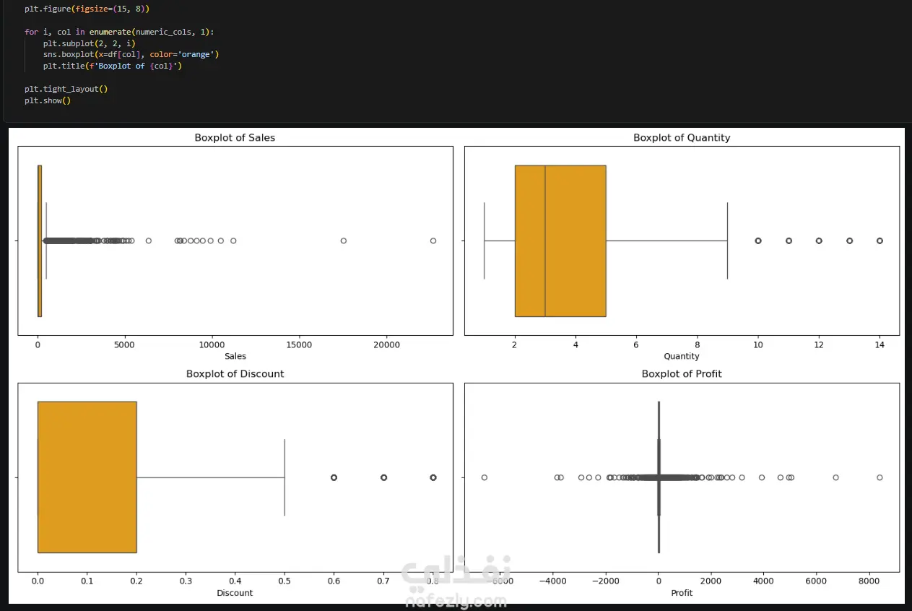Select the Profit outlier point above 8000

pos(880,477)
